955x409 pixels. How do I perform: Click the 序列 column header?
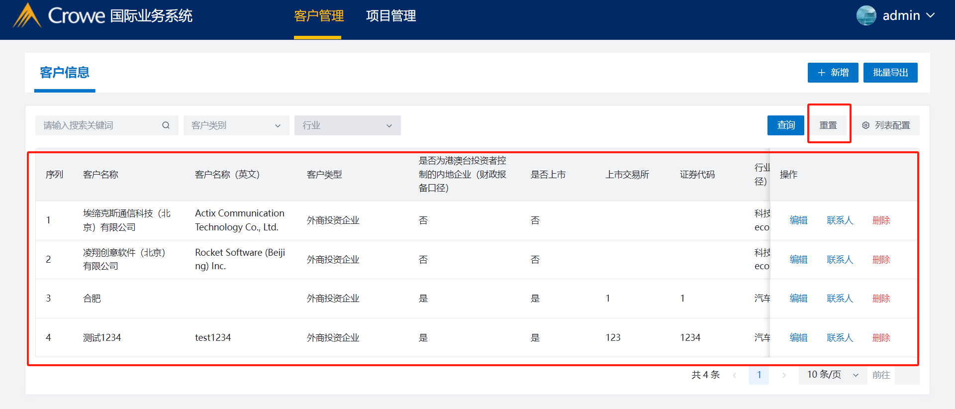click(54, 175)
